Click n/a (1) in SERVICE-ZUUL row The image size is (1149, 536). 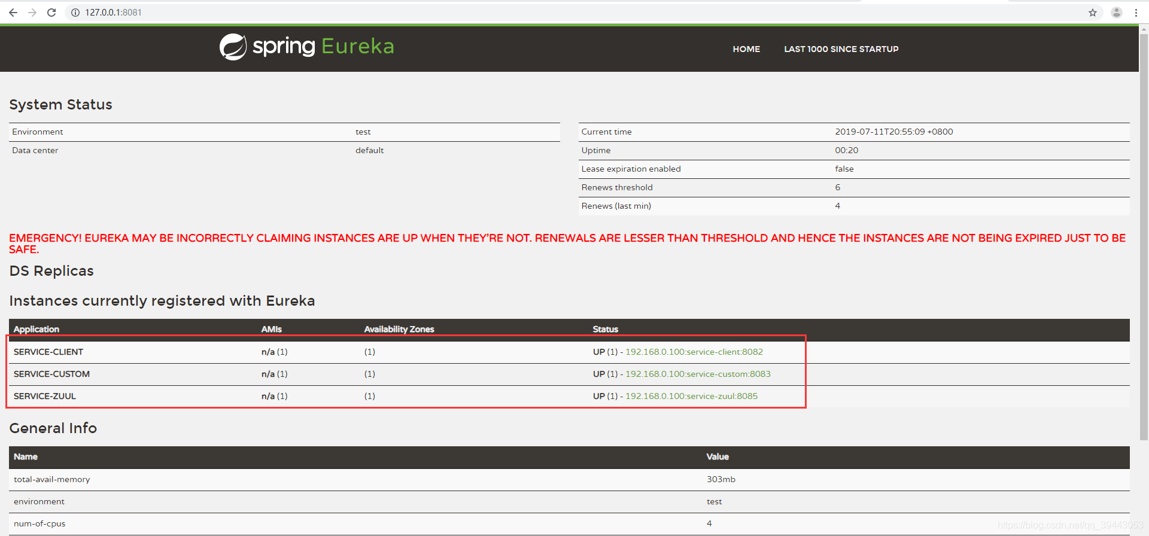274,396
